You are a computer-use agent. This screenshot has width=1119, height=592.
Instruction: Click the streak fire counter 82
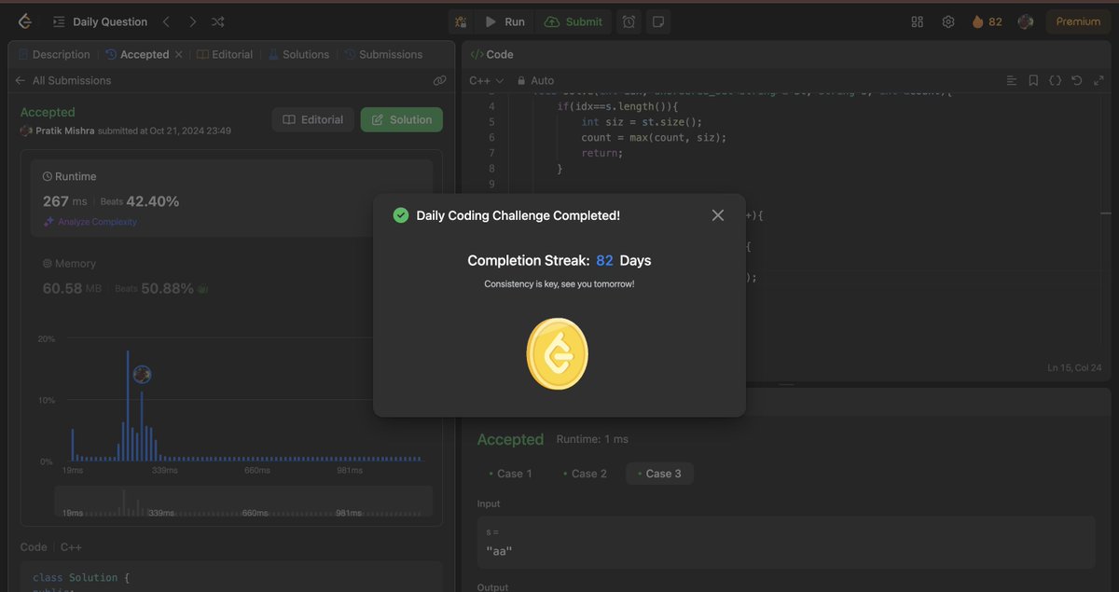click(x=987, y=21)
